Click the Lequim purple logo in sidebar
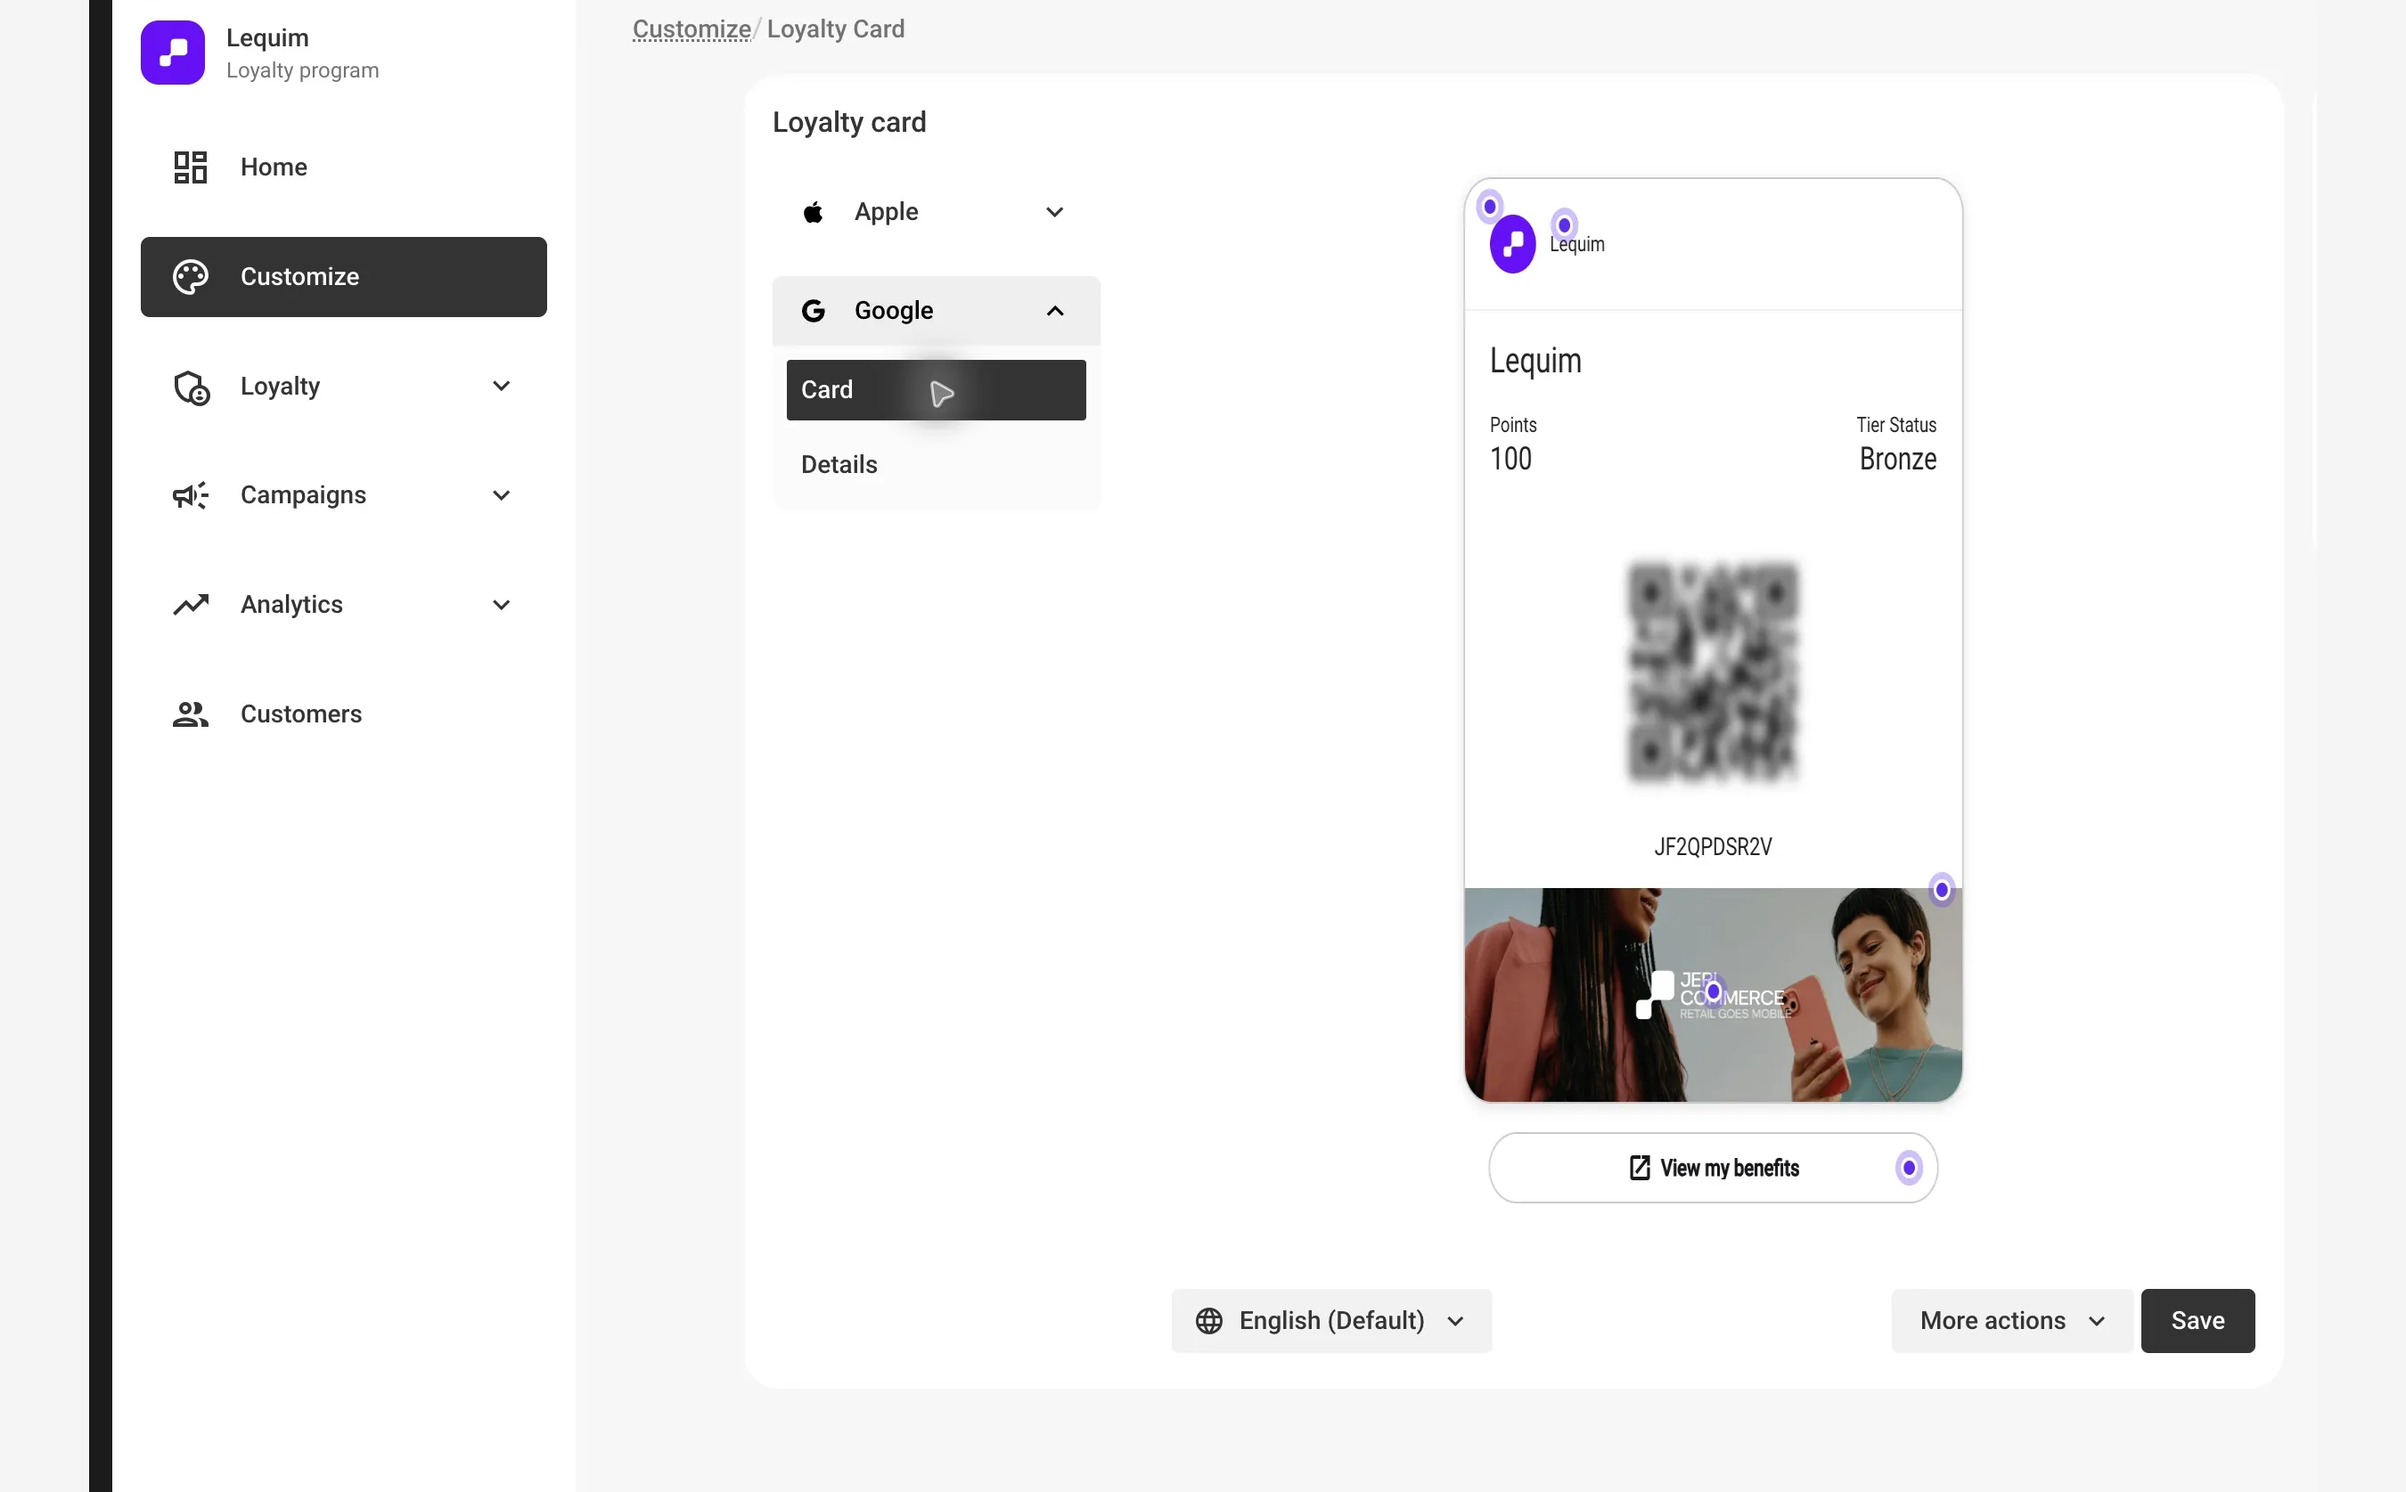Image resolution: width=2406 pixels, height=1492 pixels. click(173, 53)
